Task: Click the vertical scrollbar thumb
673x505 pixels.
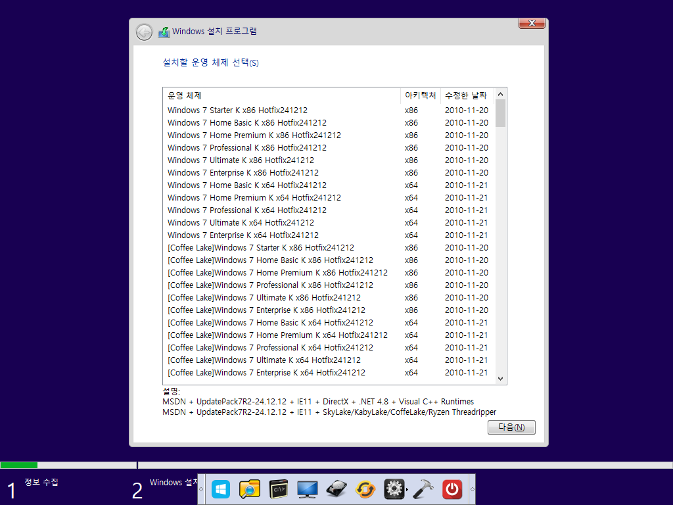Action: [500, 113]
